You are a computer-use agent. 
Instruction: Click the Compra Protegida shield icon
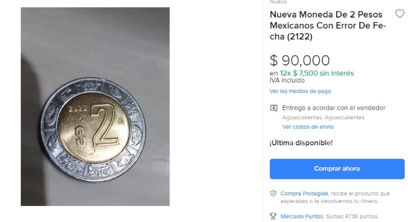(273, 193)
